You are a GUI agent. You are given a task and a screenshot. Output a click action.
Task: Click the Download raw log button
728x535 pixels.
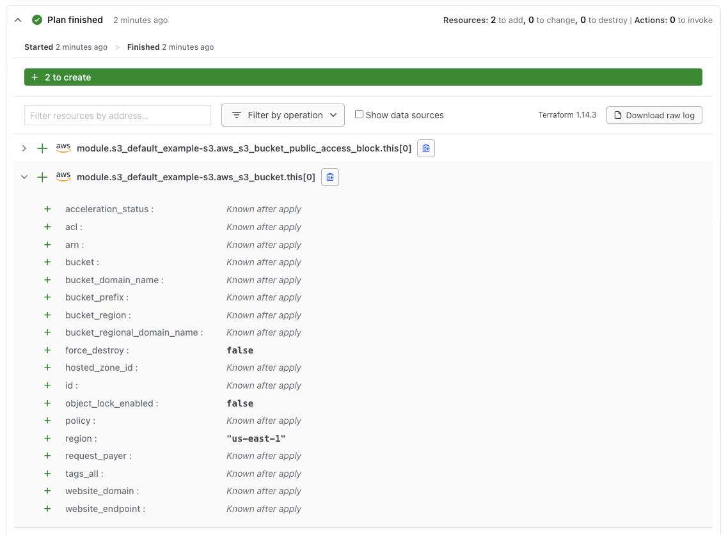coord(654,115)
